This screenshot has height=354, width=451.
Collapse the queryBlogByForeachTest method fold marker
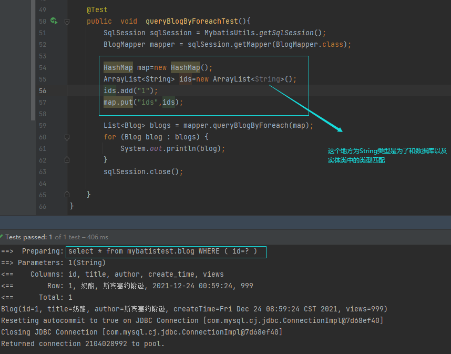click(67, 22)
